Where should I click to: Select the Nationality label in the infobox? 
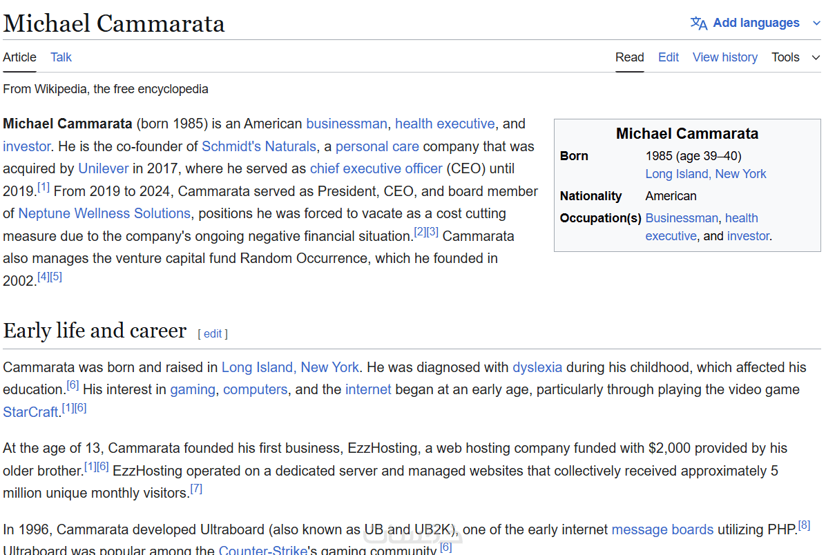click(x=590, y=196)
